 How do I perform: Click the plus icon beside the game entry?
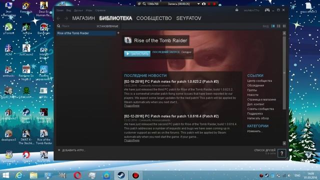point(118,33)
